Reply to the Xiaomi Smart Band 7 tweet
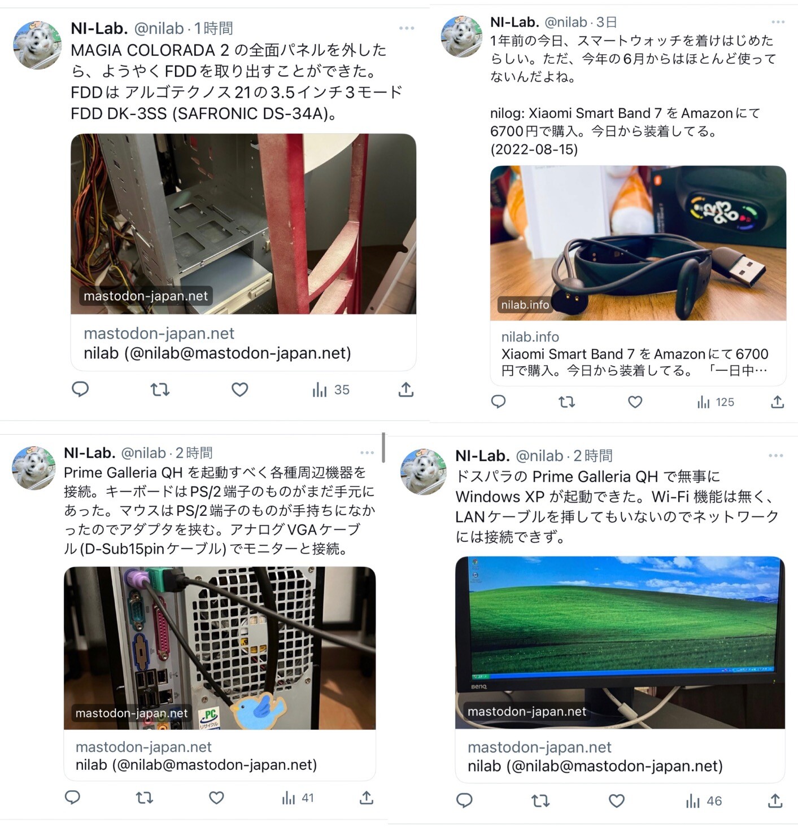The image size is (798, 828). [x=498, y=402]
